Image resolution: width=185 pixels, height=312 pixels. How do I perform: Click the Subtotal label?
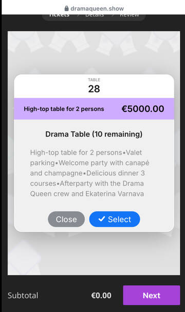pos(23,296)
